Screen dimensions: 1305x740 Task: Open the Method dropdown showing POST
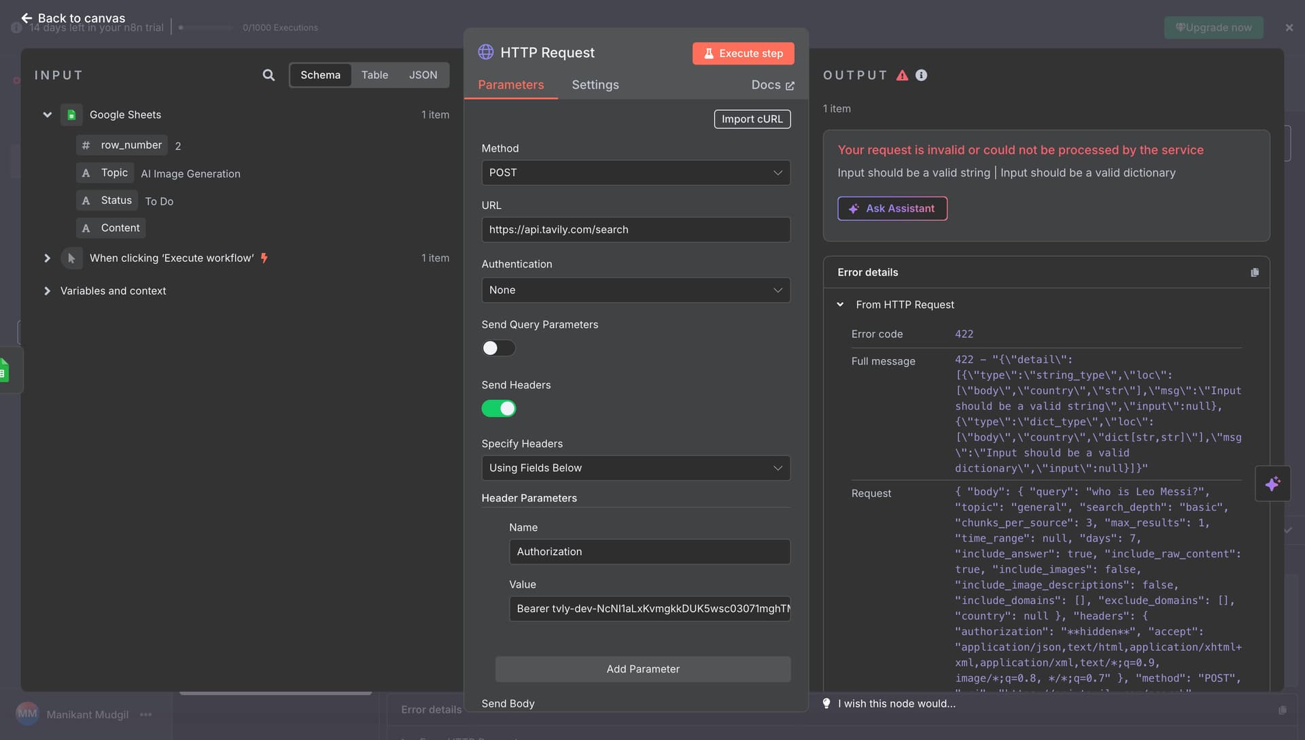pos(635,173)
